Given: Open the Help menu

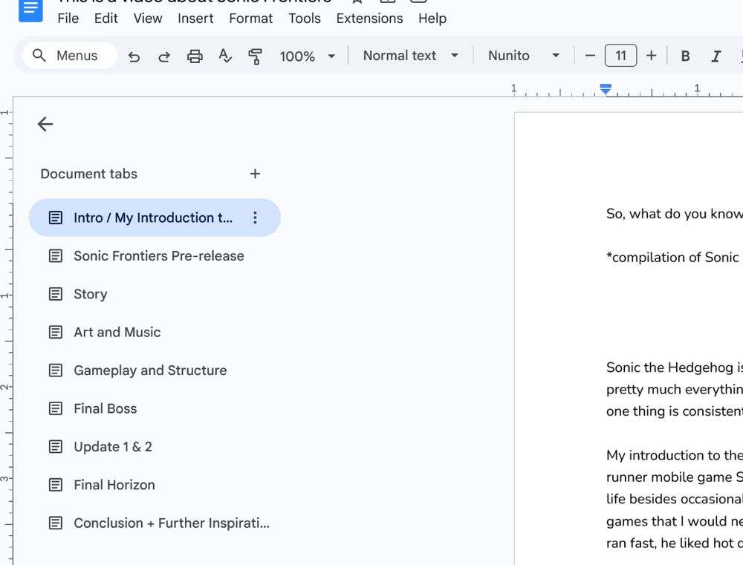Looking at the screenshot, I should coord(432,19).
